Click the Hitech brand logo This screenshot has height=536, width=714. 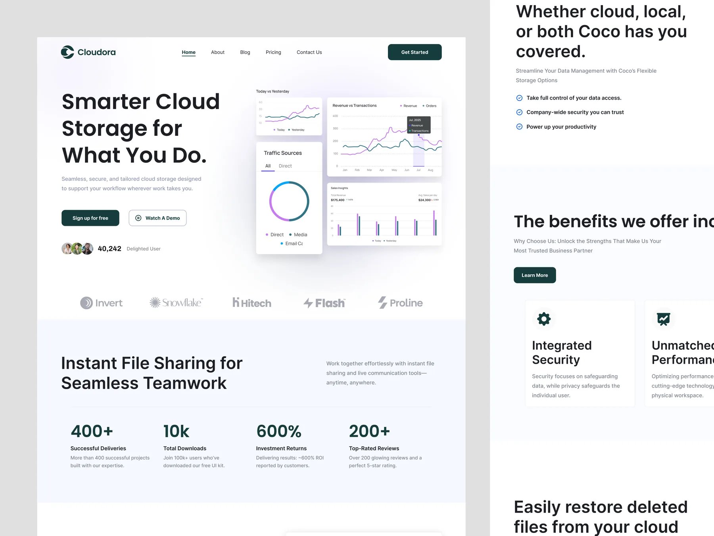[252, 303]
